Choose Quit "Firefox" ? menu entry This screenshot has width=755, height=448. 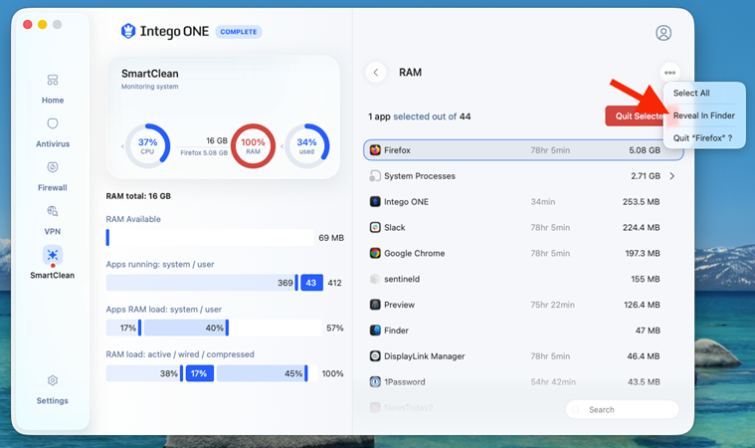pyautogui.click(x=702, y=137)
